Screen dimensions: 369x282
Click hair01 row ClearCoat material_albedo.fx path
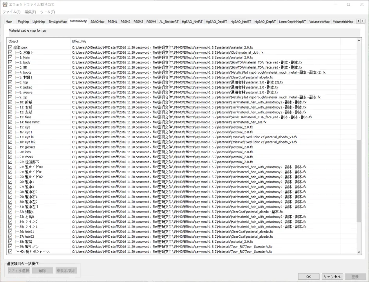(172, 231)
